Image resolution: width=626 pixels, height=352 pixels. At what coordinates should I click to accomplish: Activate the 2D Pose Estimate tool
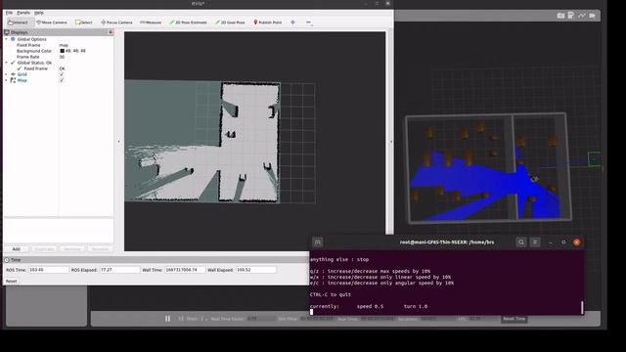click(x=188, y=22)
